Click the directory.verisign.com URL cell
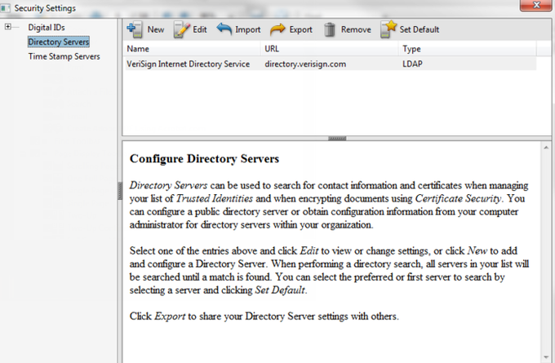This screenshot has height=363, width=555. coord(305,64)
